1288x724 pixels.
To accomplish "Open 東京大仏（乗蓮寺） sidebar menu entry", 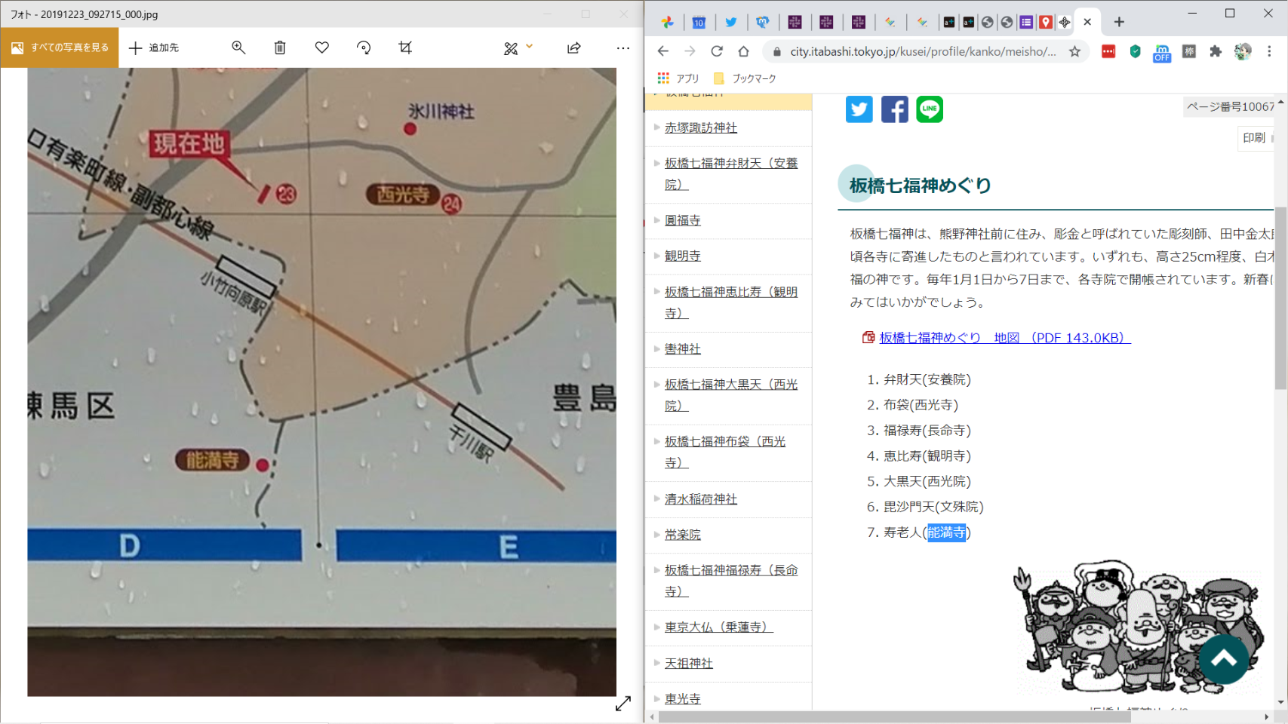I will coord(718,627).
